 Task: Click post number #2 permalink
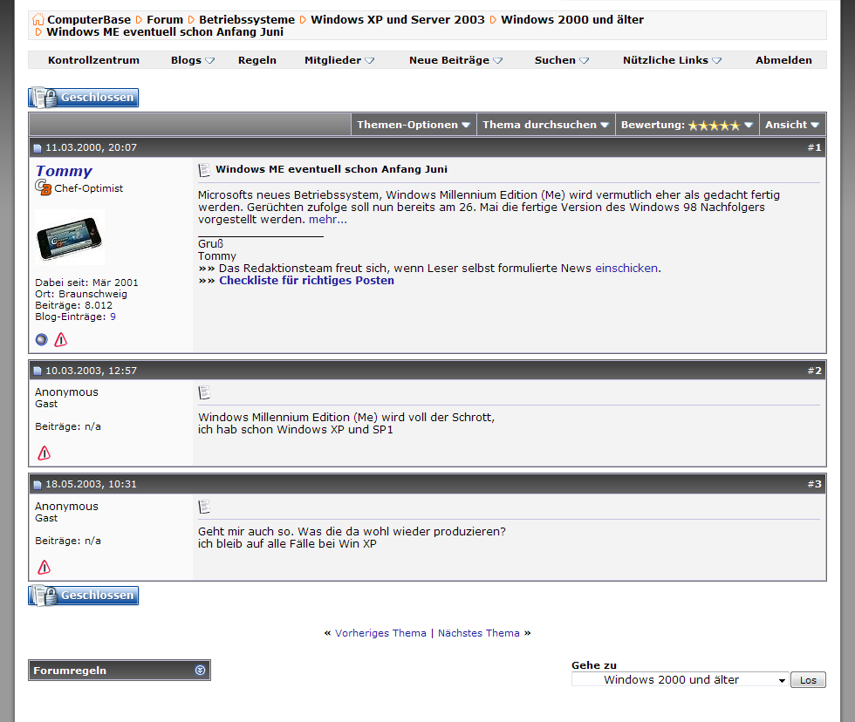[814, 371]
